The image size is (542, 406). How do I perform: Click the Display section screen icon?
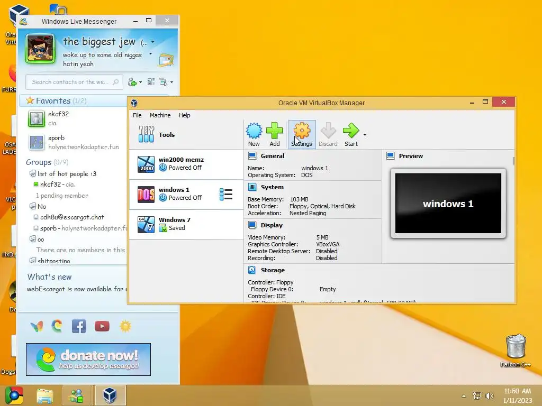click(x=252, y=225)
